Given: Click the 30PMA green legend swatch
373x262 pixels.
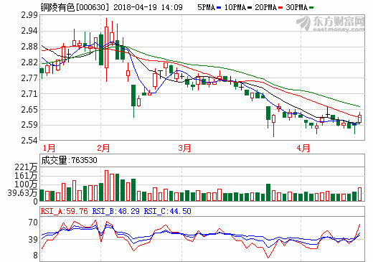Looking at the screenshot, I should click(311, 8).
